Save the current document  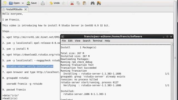click(32, 3)
